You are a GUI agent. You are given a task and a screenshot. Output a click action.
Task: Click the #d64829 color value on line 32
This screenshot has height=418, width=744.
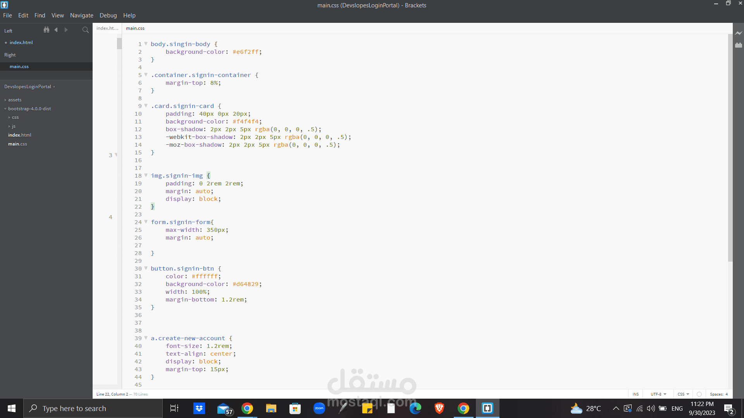245,284
